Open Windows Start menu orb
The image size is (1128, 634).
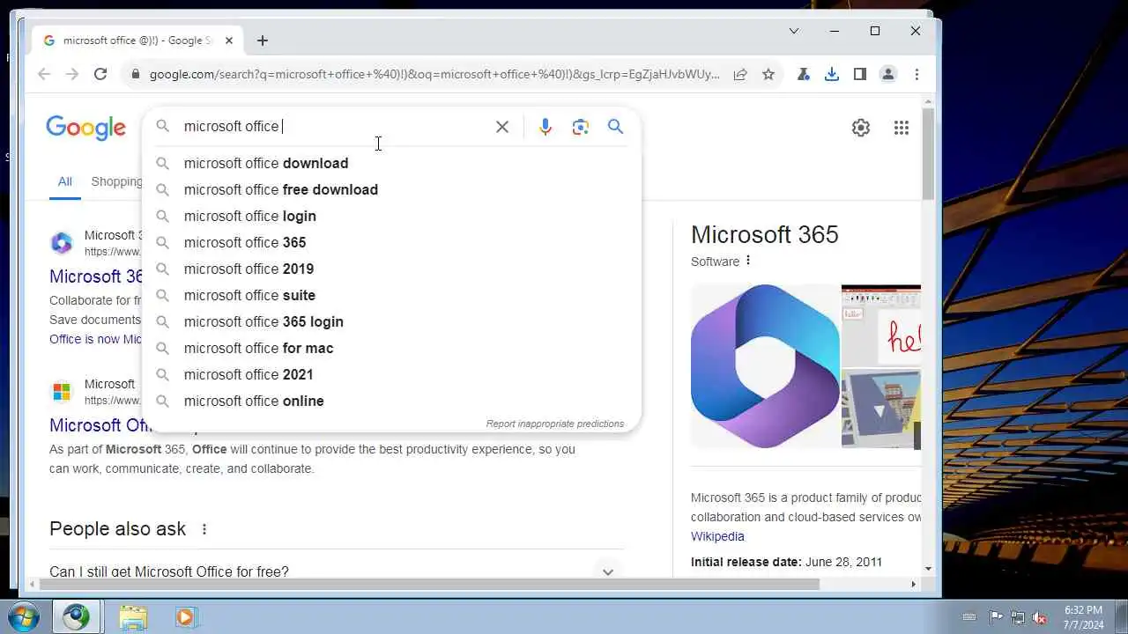tap(25, 616)
